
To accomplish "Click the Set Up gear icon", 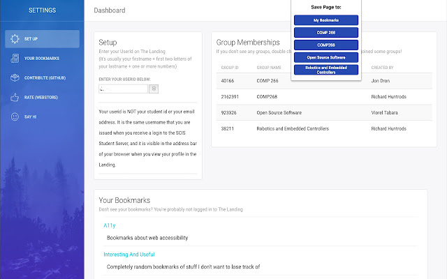I will tap(15, 39).
